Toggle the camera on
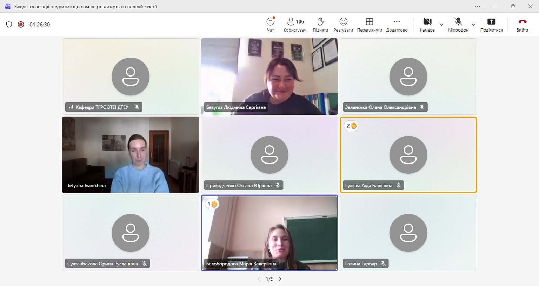This screenshot has height=286, width=539. 427,25
